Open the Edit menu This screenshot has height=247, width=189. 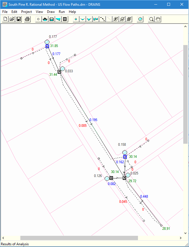point(14,12)
